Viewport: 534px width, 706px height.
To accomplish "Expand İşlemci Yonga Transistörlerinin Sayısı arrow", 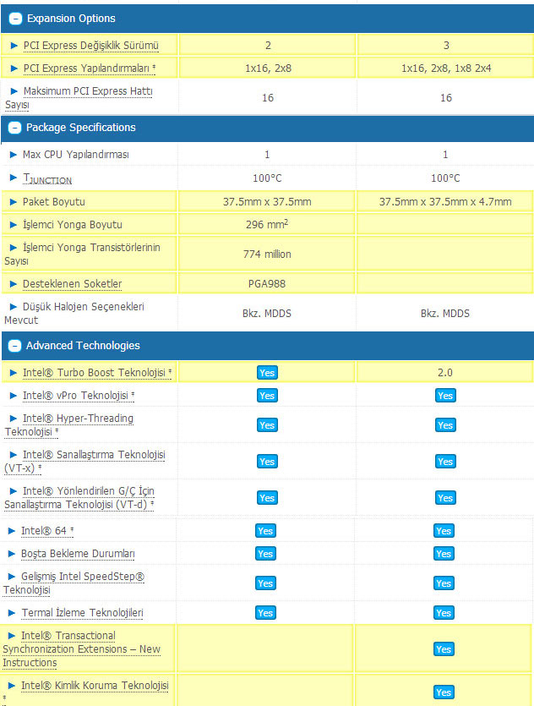I will [x=14, y=248].
